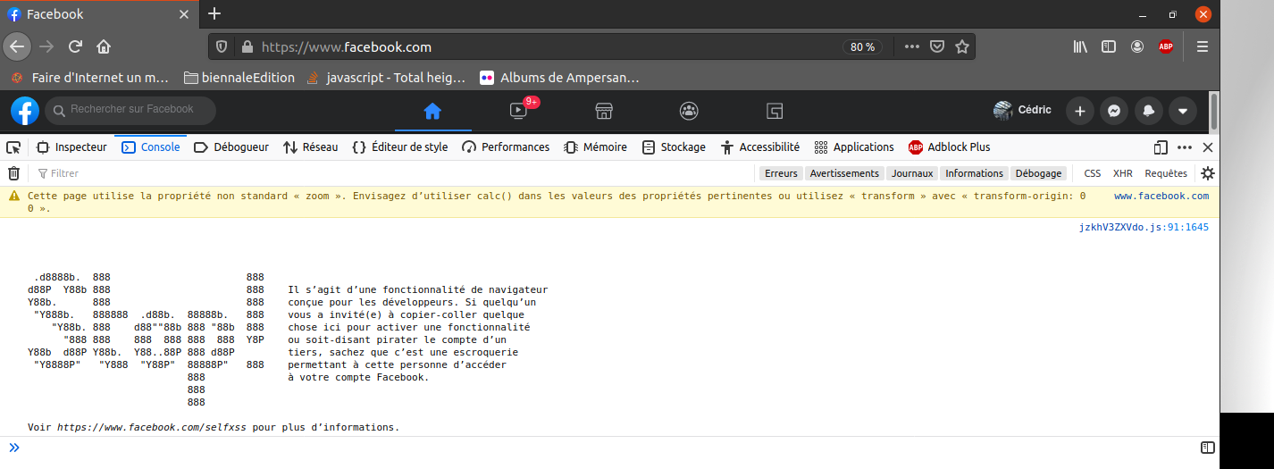The width and height of the screenshot is (1274, 469).
Task: Open biennaleEdition bookmark folder
Action: (239, 78)
